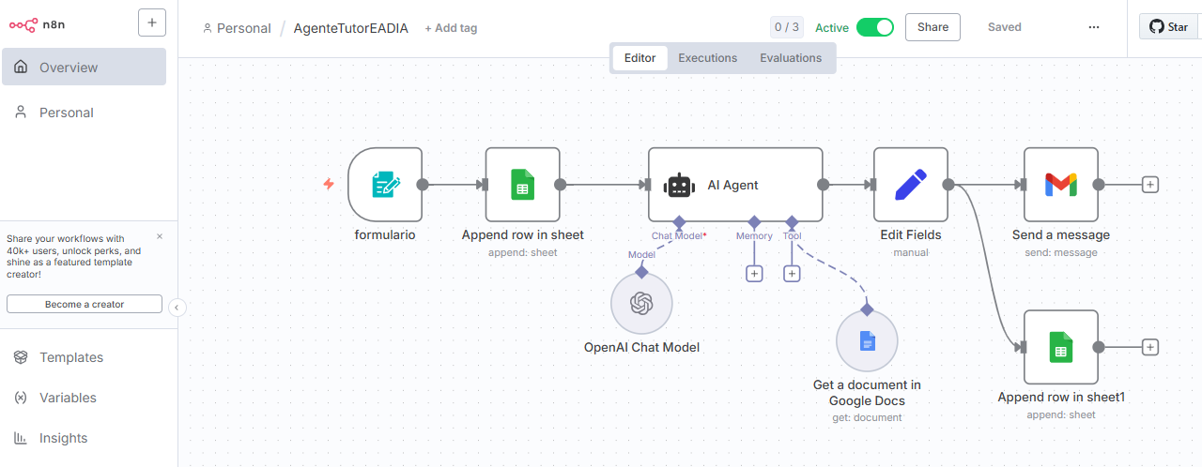
Task: Select the Append row in sheet node
Action: [522, 185]
